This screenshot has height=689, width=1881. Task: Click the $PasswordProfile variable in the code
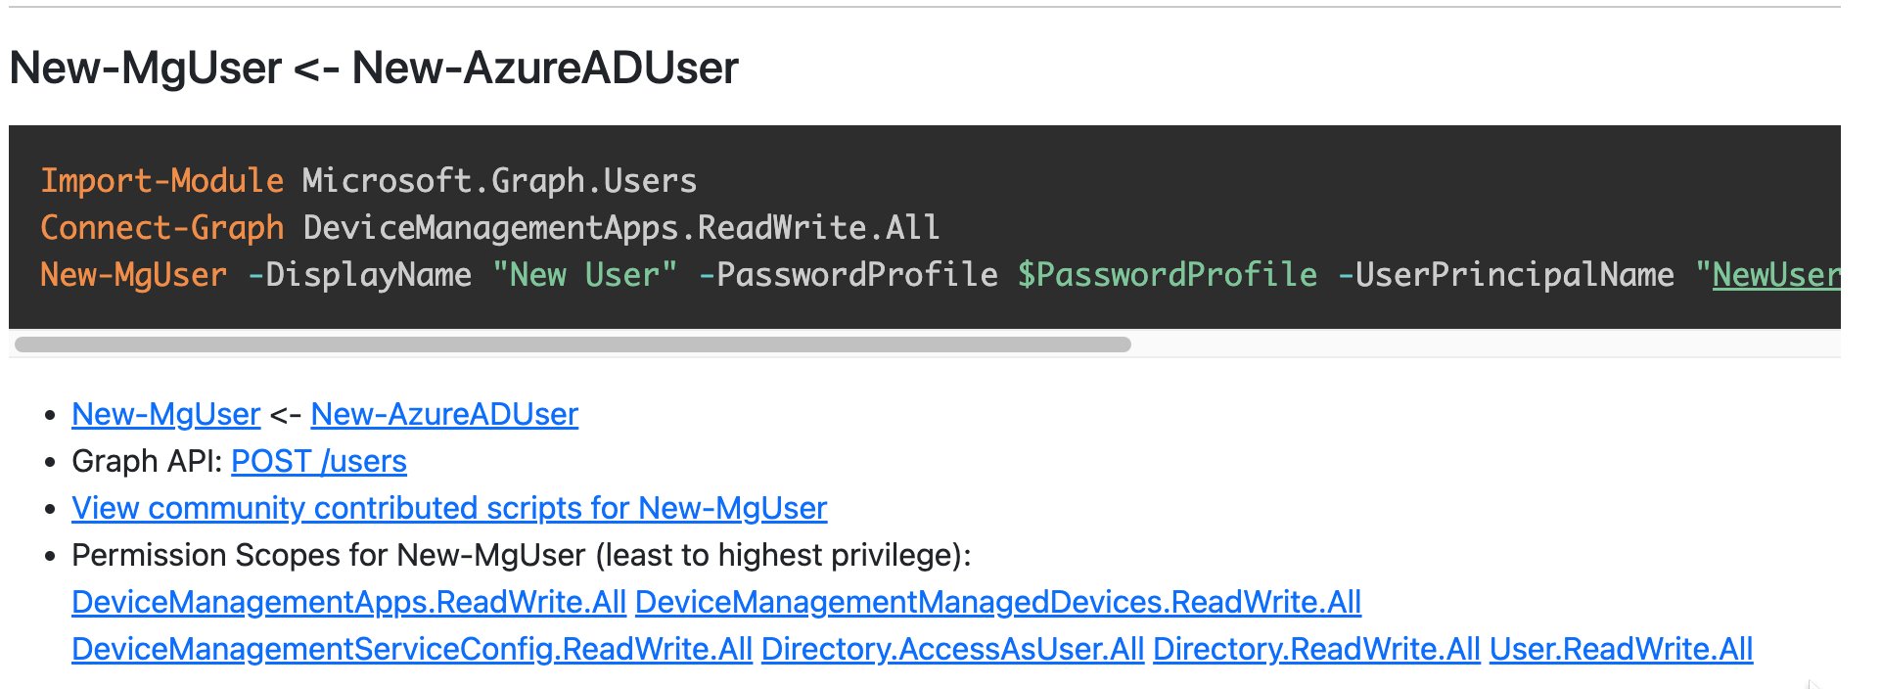pos(1167,275)
